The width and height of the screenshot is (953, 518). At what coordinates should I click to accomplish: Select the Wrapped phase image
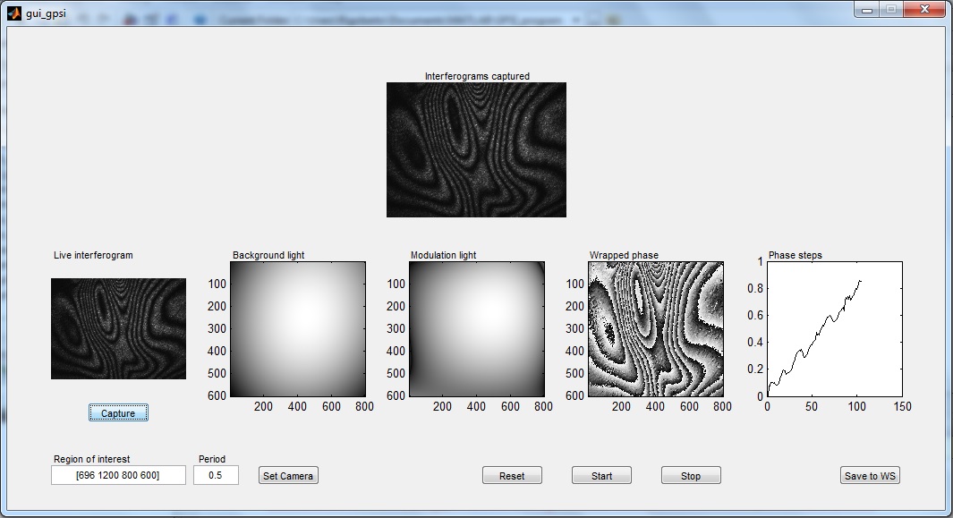655,328
